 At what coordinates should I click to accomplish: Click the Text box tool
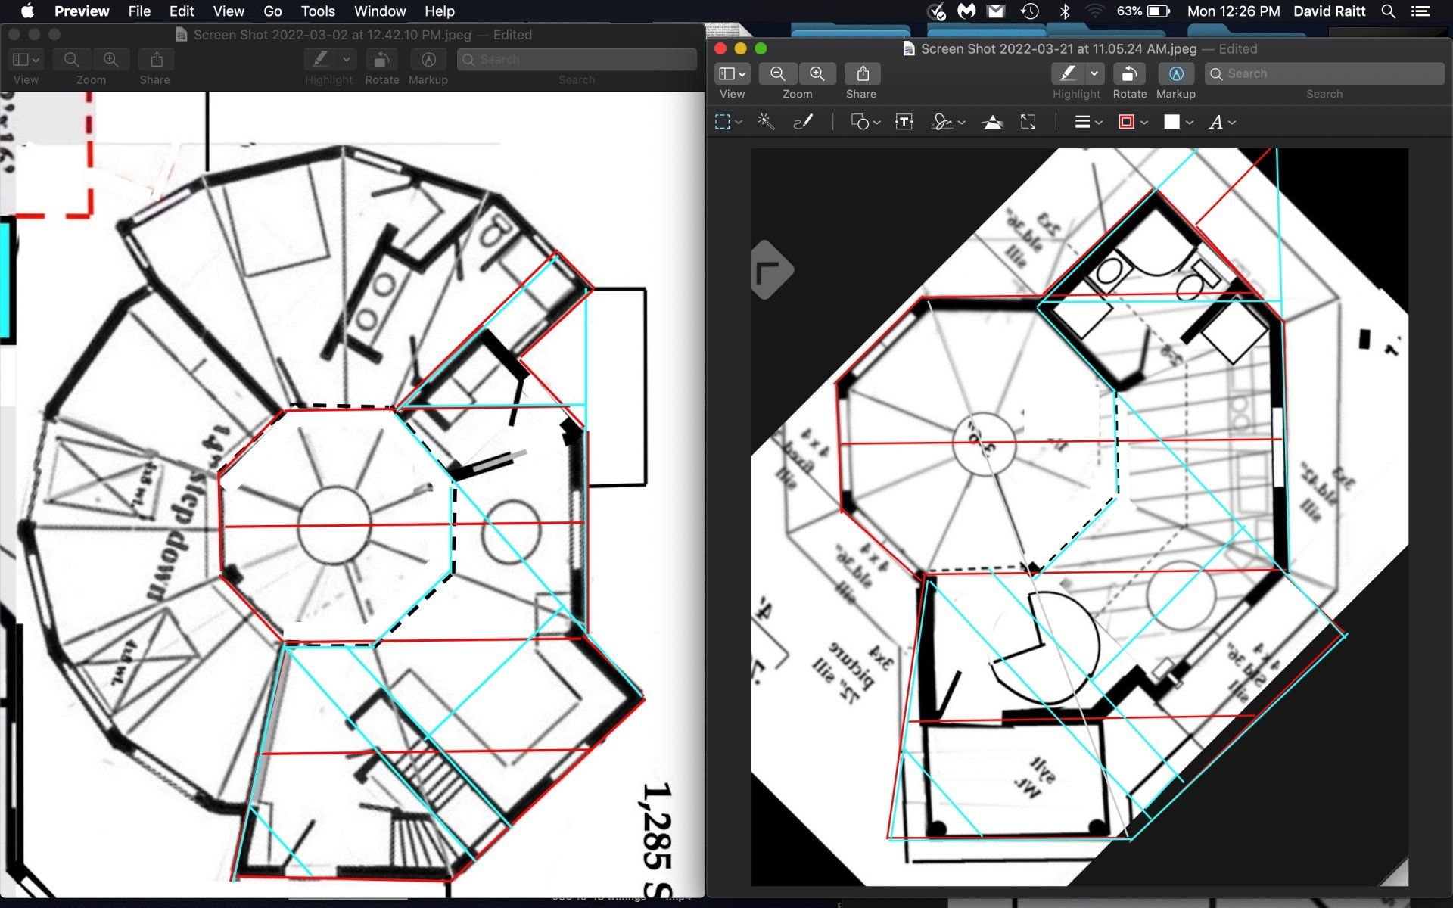pos(904,122)
